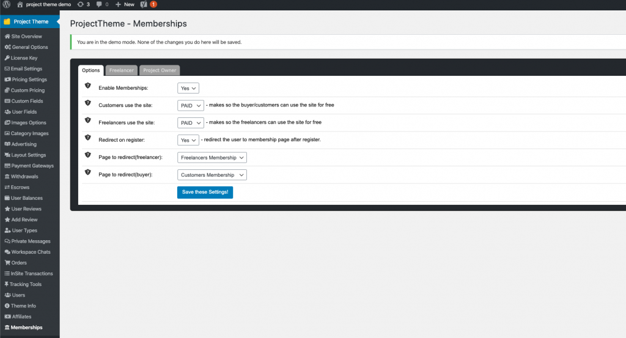Open Pricing Settings in the sidebar
Screen dimensions: 626x338
30,79
